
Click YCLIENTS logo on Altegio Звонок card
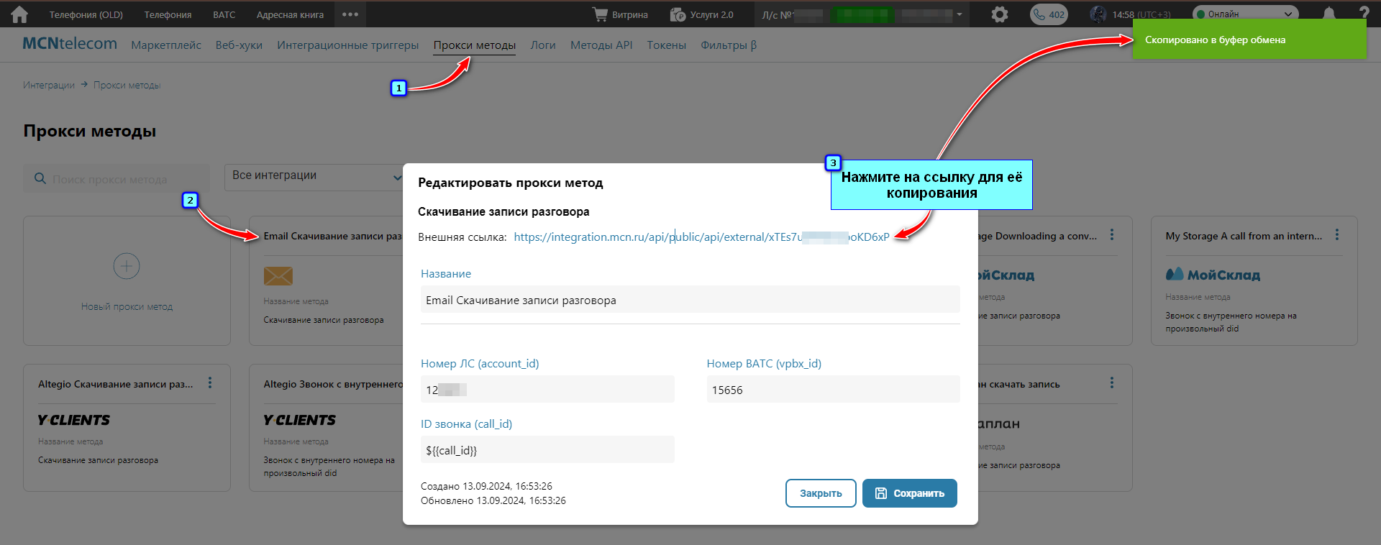299,420
